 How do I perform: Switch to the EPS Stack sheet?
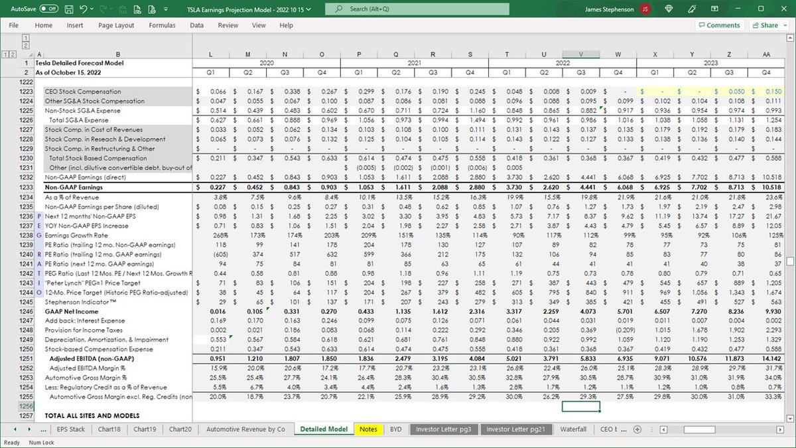point(71,429)
